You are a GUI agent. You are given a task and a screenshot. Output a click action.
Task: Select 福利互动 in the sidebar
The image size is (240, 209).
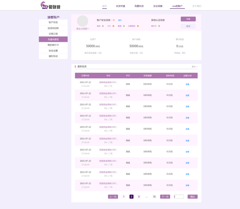point(53,56)
